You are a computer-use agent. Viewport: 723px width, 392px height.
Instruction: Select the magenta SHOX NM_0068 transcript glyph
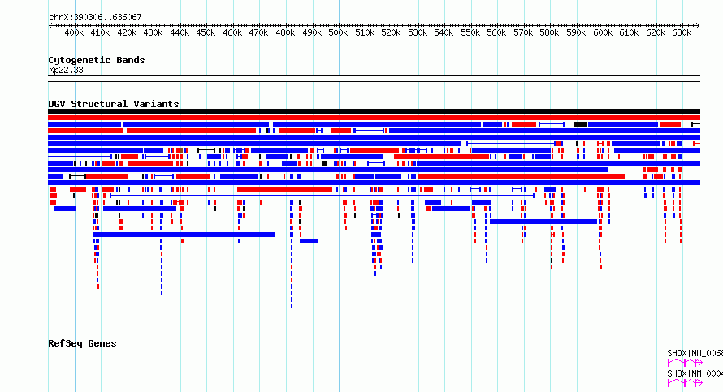point(685,363)
